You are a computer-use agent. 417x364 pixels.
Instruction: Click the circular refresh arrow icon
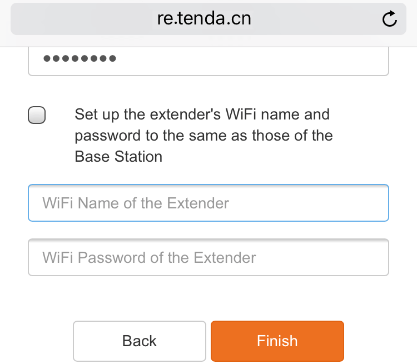(x=390, y=19)
